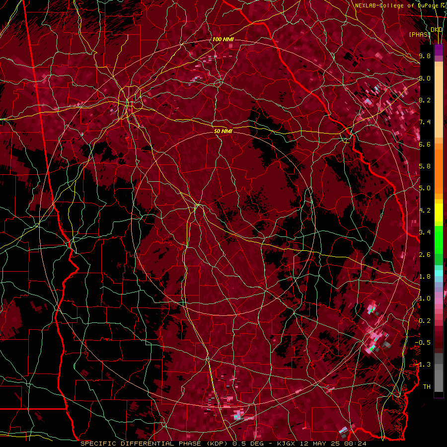Click the "DKD" label above the color scale

pos(437,30)
